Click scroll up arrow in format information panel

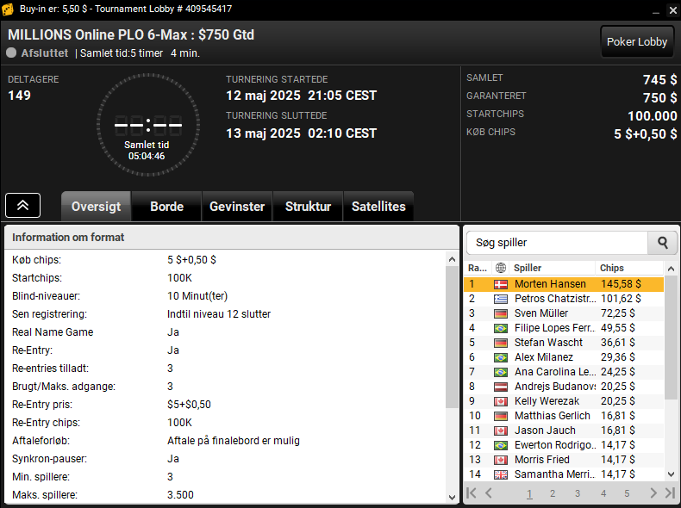[452, 259]
